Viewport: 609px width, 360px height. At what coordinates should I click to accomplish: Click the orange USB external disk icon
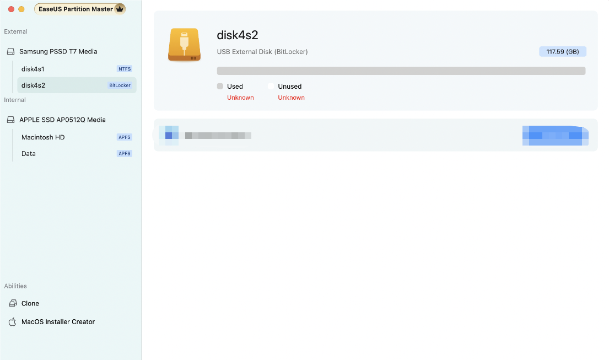click(x=185, y=45)
